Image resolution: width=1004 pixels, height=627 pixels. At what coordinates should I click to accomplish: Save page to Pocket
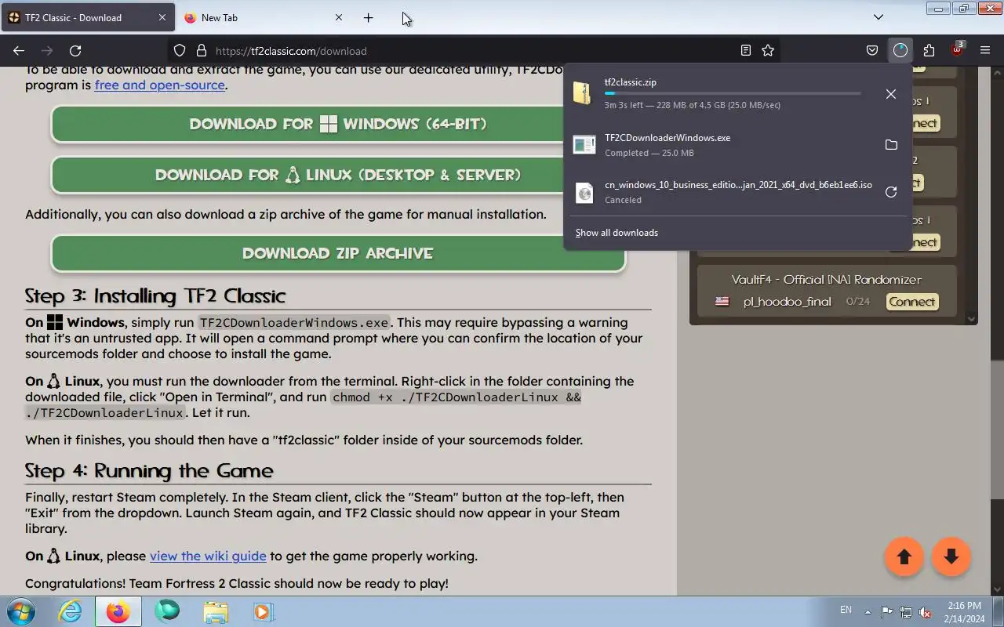tap(872, 51)
